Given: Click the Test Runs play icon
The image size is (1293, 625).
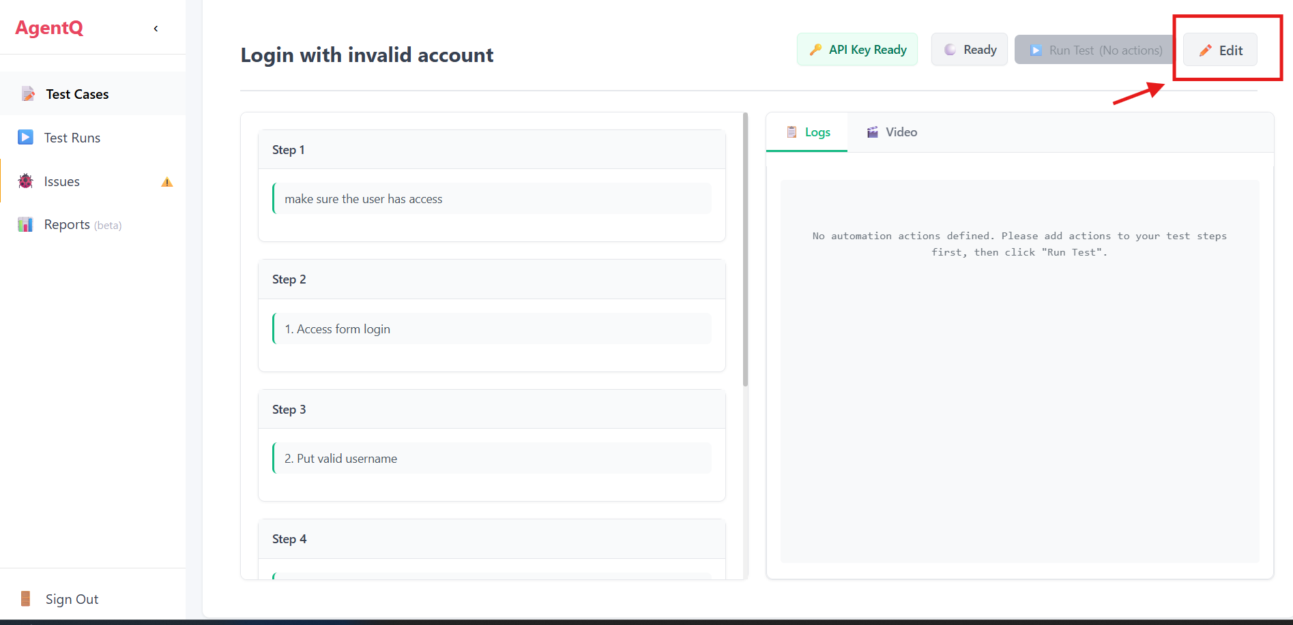Looking at the screenshot, I should 25,138.
